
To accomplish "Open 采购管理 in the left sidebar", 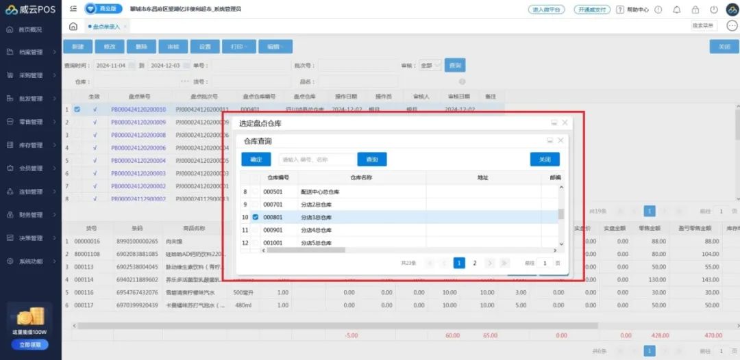I will 31,75.
